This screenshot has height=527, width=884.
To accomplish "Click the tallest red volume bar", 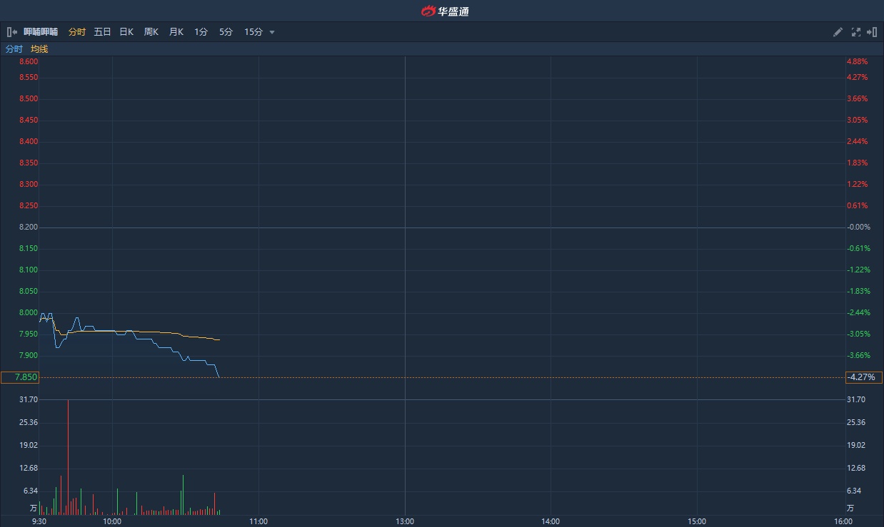I will click(x=68, y=456).
